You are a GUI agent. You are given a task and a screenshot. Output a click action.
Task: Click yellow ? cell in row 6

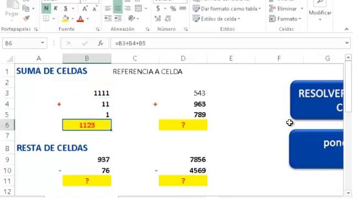click(x=183, y=125)
